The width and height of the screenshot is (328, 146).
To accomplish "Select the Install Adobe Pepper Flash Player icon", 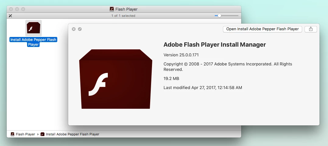I will coord(34,28).
